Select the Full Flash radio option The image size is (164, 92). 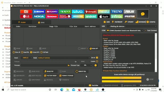point(44,52)
